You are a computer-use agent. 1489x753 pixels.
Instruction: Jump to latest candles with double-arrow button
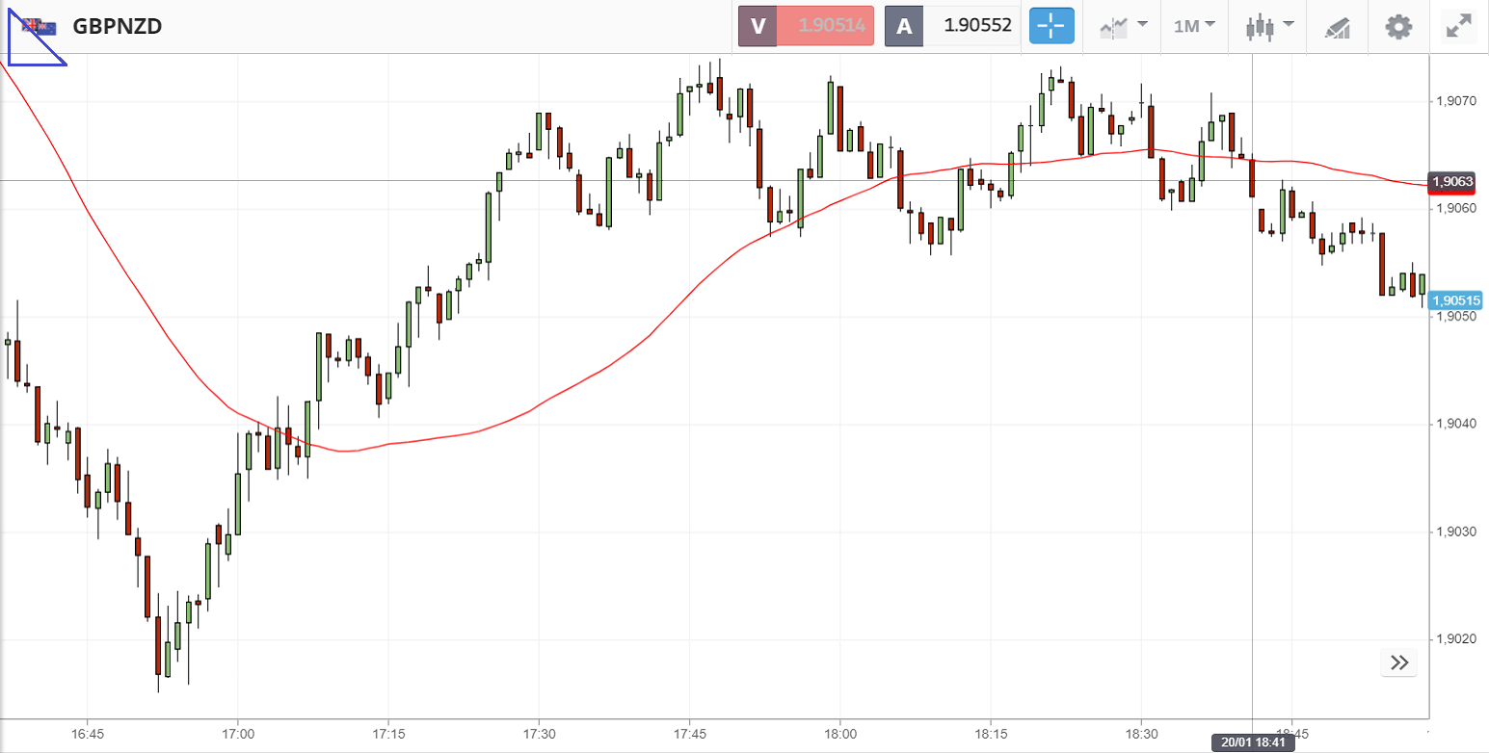coord(1399,662)
